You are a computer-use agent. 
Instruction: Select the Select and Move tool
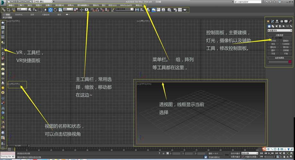pyautogui.click(x=50, y=10)
